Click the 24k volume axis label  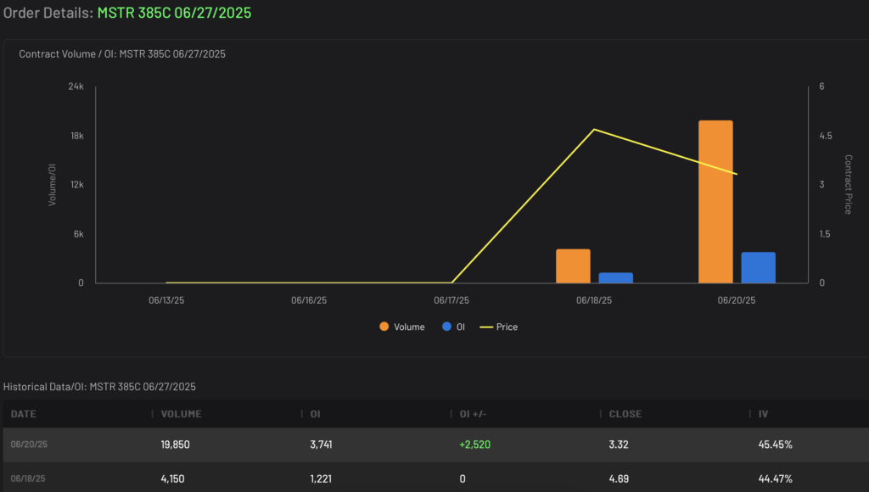[76, 87]
